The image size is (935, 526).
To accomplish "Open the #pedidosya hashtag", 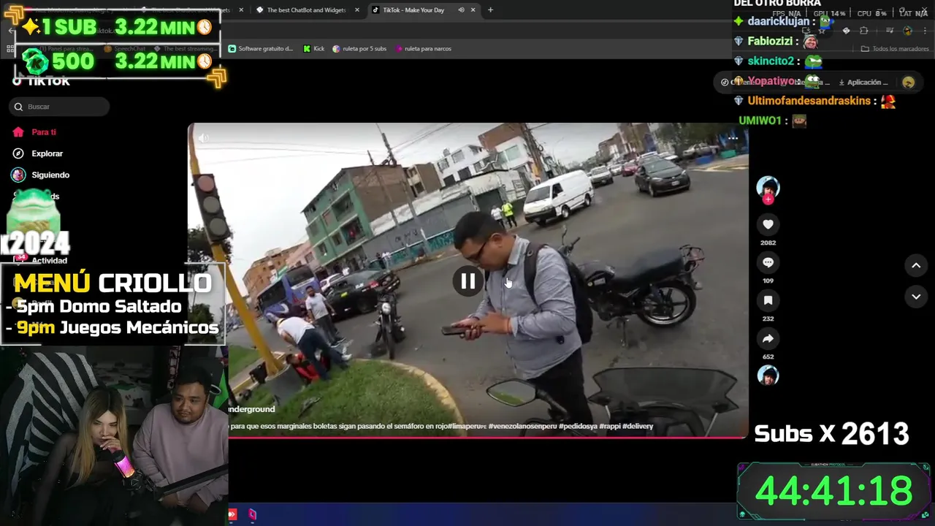I will point(578,426).
